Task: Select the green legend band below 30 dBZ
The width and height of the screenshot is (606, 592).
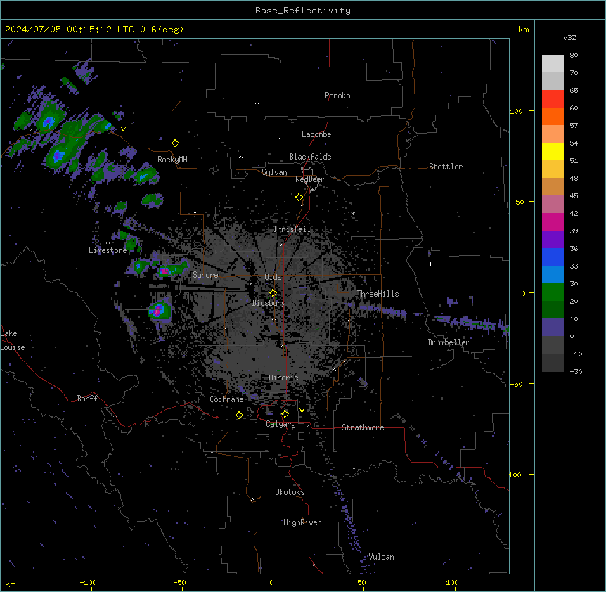Action: click(553, 292)
